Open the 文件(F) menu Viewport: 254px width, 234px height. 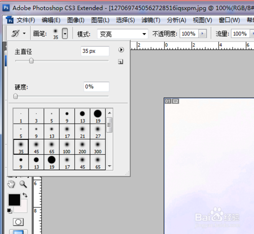tap(26, 20)
